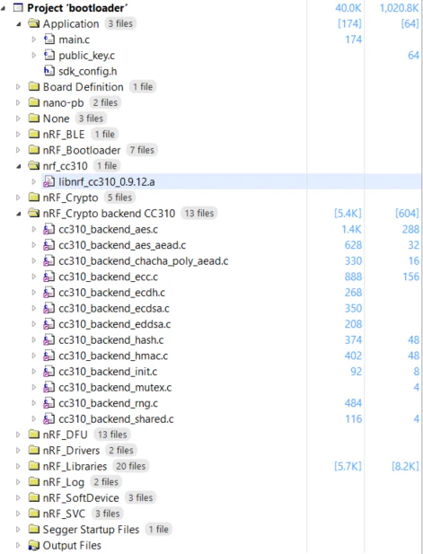Viewport: 423px width, 554px height.
Task: Collapse the Application folder arrow
Action: (x=18, y=24)
